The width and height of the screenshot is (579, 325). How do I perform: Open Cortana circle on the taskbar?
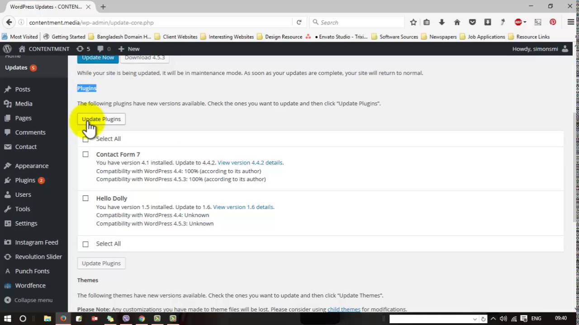click(23, 318)
